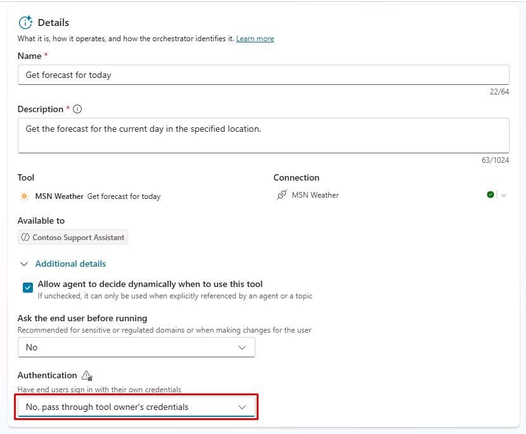This screenshot has width=526, height=434.
Task: Open the Authentication credentials dropdown
Action: click(136, 407)
